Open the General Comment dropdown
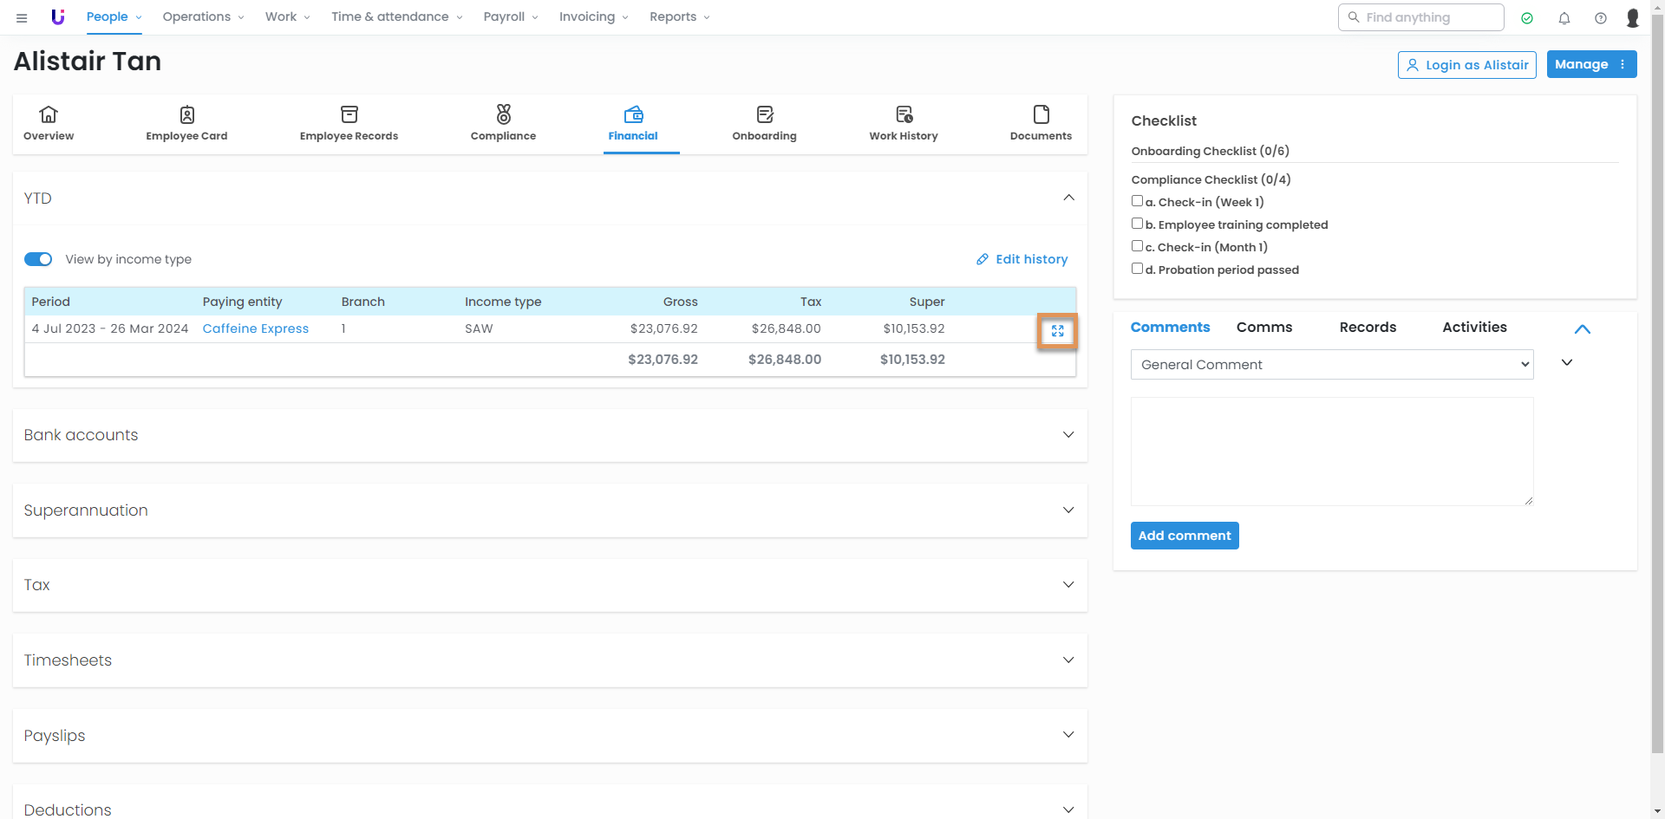This screenshot has height=819, width=1665. (x=1331, y=365)
